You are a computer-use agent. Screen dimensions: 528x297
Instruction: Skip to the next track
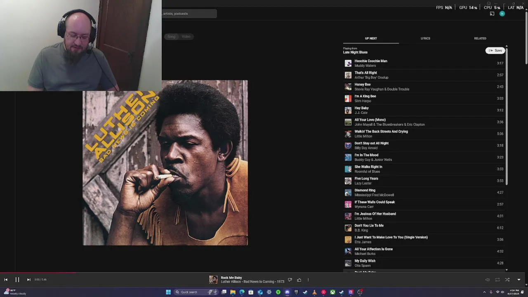pyautogui.click(x=28, y=280)
